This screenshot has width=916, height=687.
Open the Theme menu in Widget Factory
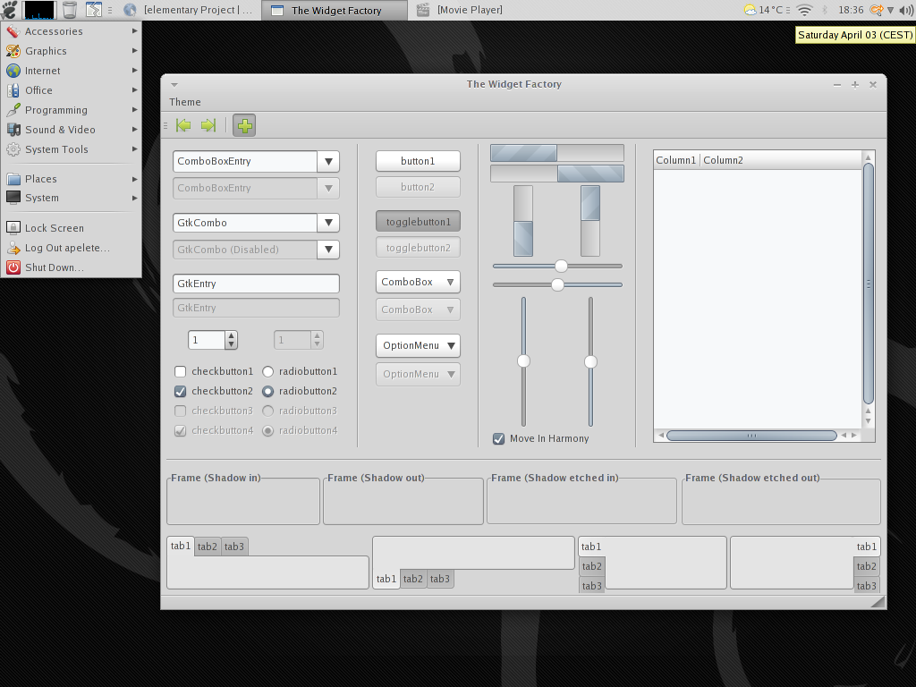tap(184, 102)
